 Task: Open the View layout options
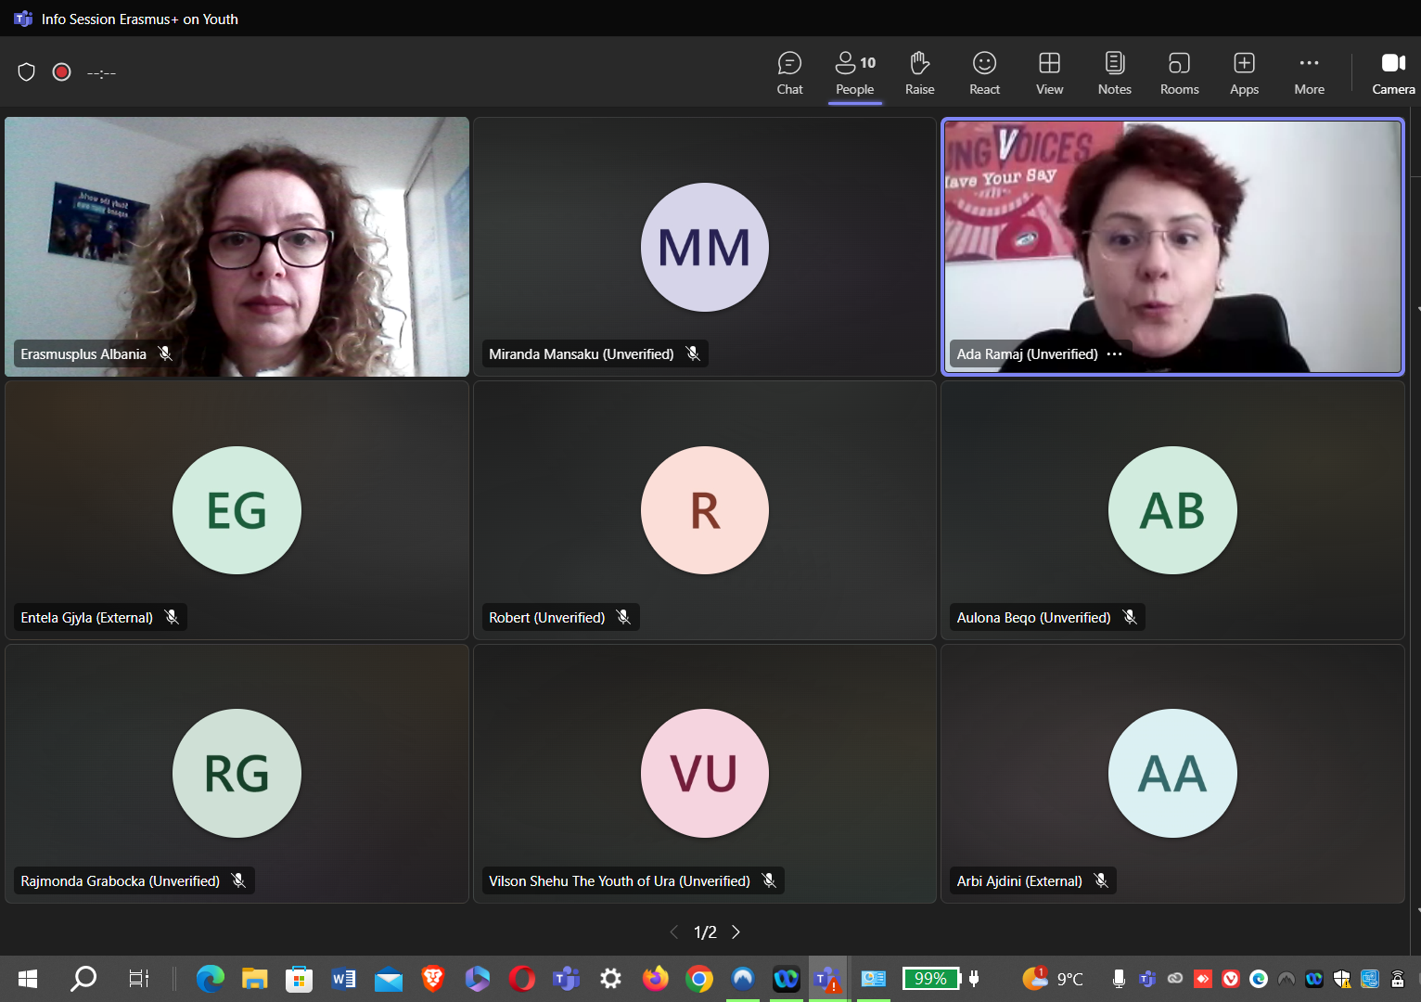[x=1049, y=73]
